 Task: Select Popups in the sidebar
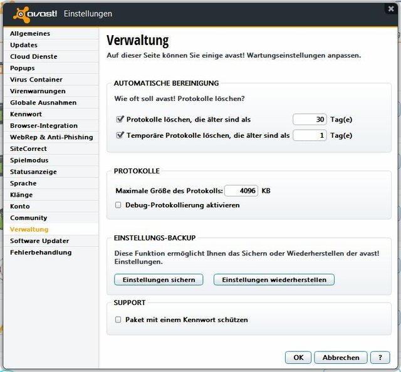point(51,68)
